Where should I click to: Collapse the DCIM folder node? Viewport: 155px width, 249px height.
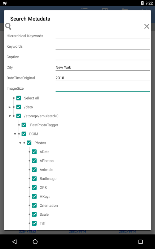15,134
